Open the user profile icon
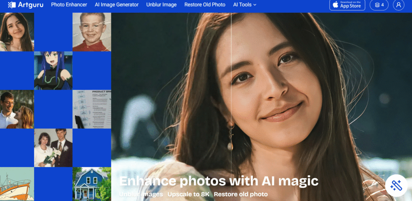 coord(398,5)
